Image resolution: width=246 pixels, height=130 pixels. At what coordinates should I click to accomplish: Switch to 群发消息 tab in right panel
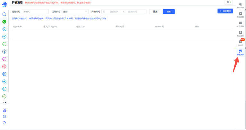click(240, 53)
